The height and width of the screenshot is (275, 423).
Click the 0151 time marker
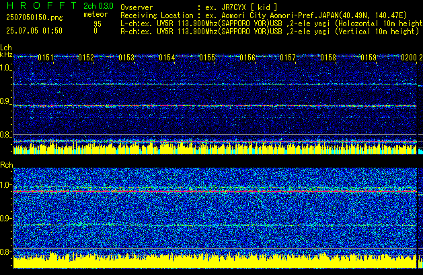46,58
